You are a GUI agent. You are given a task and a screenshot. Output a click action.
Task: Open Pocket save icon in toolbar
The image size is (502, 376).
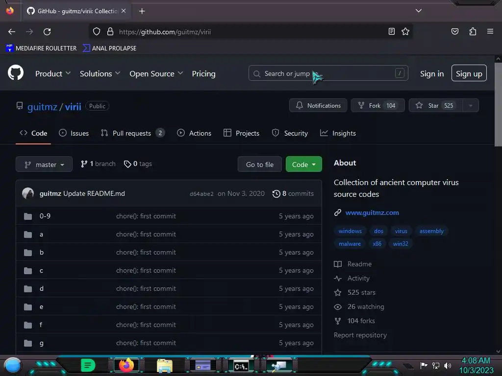click(x=454, y=31)
